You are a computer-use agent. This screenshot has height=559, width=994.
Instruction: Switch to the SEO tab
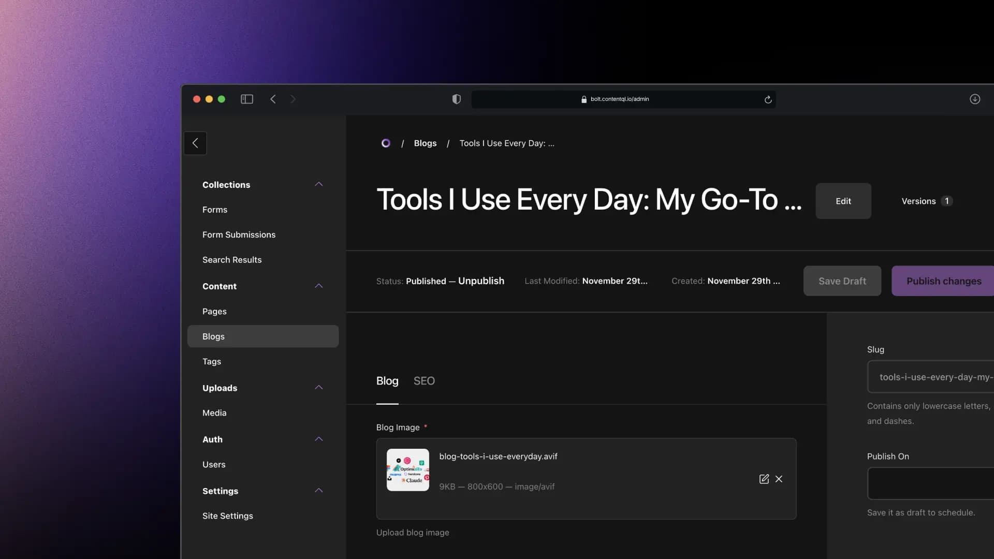pos(424,381)
